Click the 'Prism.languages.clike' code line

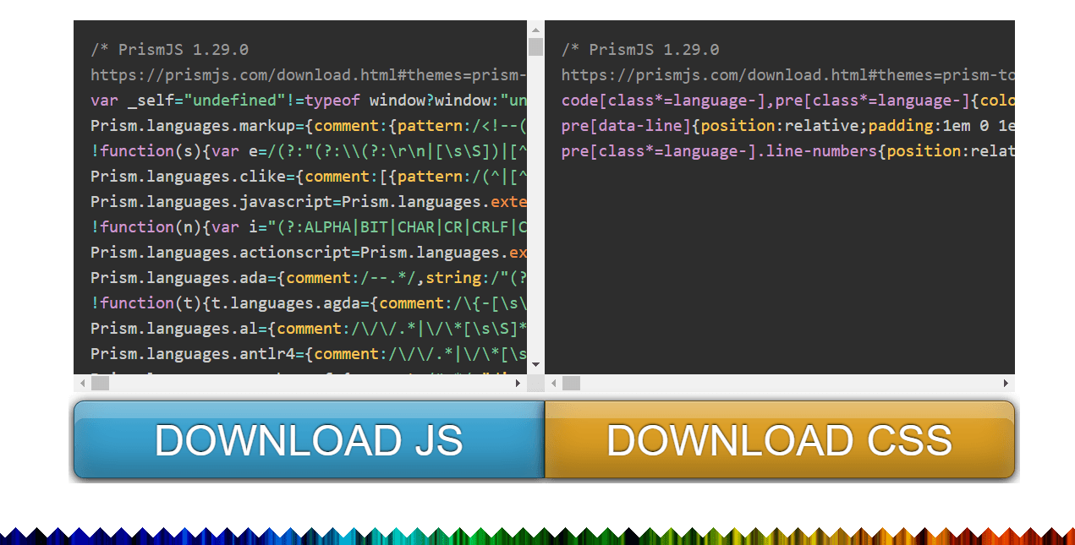(309, 177)
